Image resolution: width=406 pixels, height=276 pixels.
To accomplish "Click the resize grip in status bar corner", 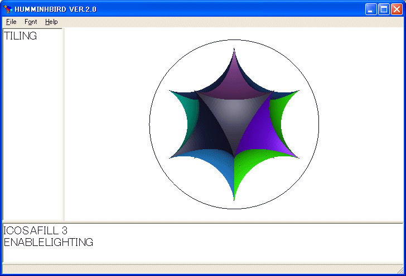I will pos(400,270).
